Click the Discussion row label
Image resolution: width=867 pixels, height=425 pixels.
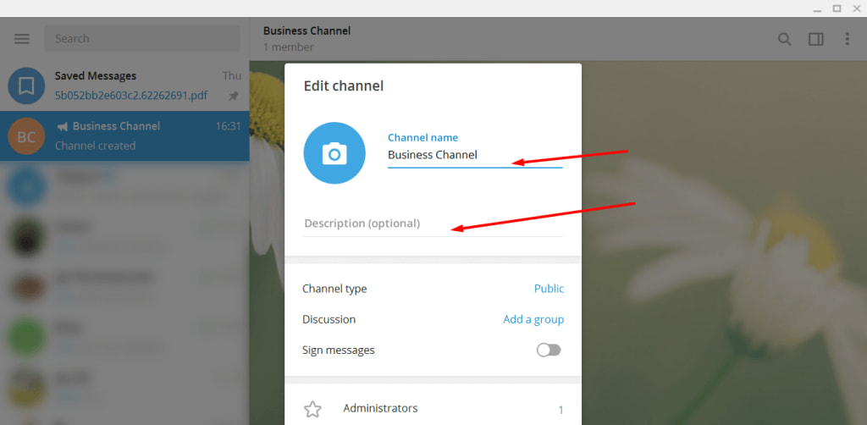[x=329, y=319]
